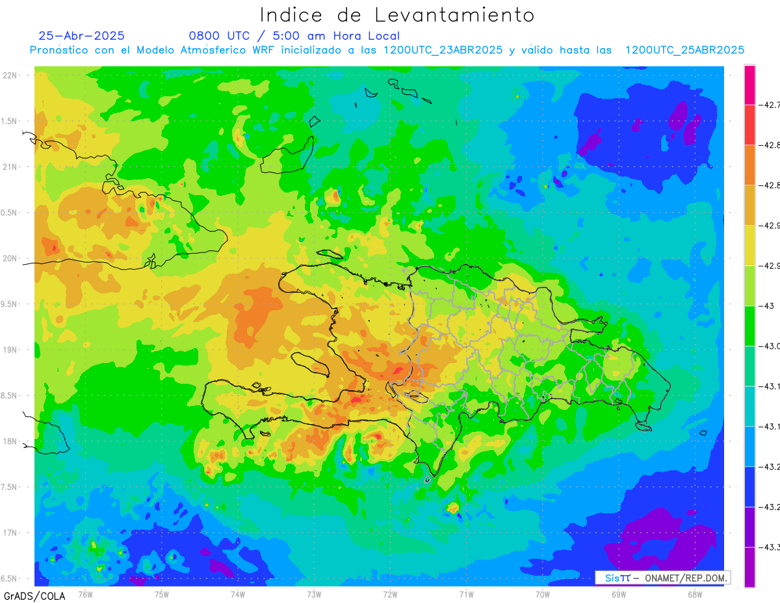Select the "8.5N" axis label
Screen dimensions: 780x603
[x=9, y=396]
